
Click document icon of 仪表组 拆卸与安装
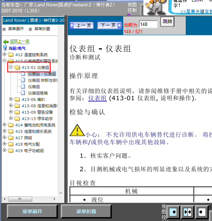[23, 80]
